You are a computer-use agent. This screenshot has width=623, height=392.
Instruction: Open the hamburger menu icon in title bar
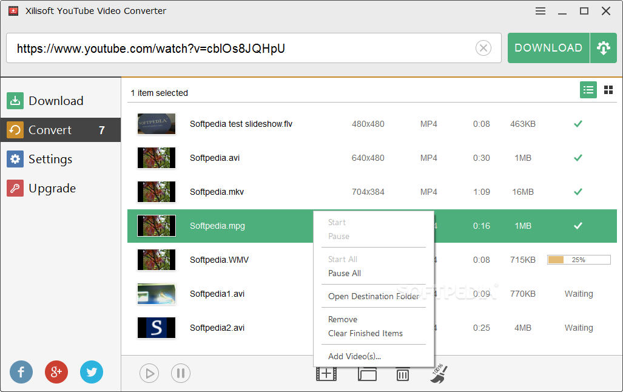[x=540, y=11]
